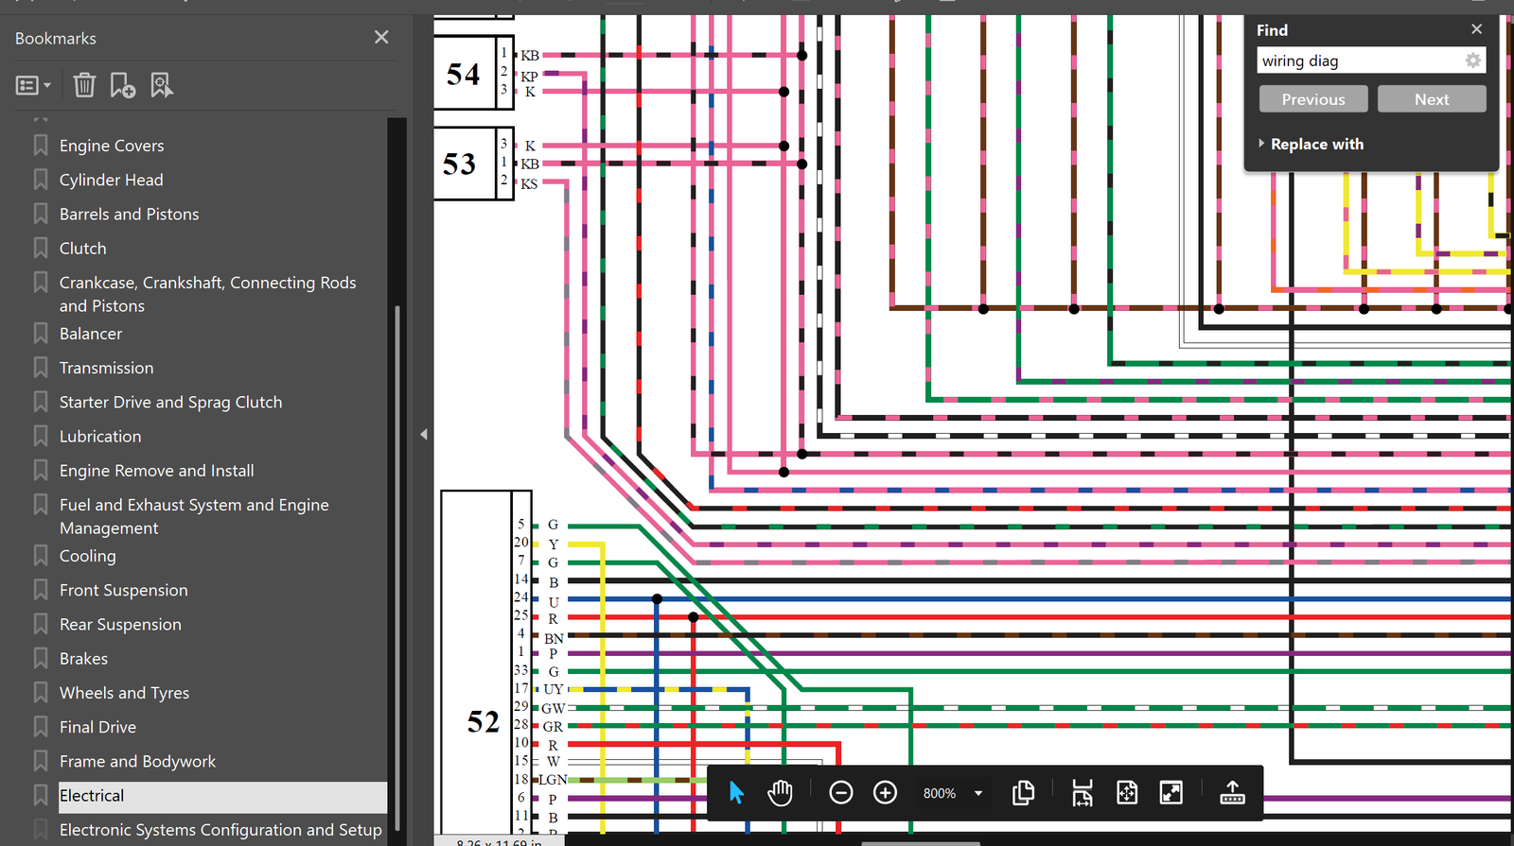1514x846 pixels.
Task: Open the Engine Covers bookmark
Action: click(112, 146)
